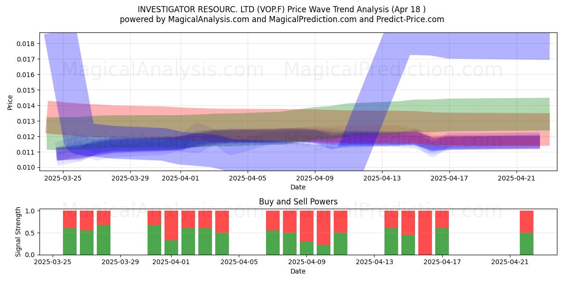Click the 0.010 price tick label
Viewport: 564px width, 282px height.
click(26, 168)
